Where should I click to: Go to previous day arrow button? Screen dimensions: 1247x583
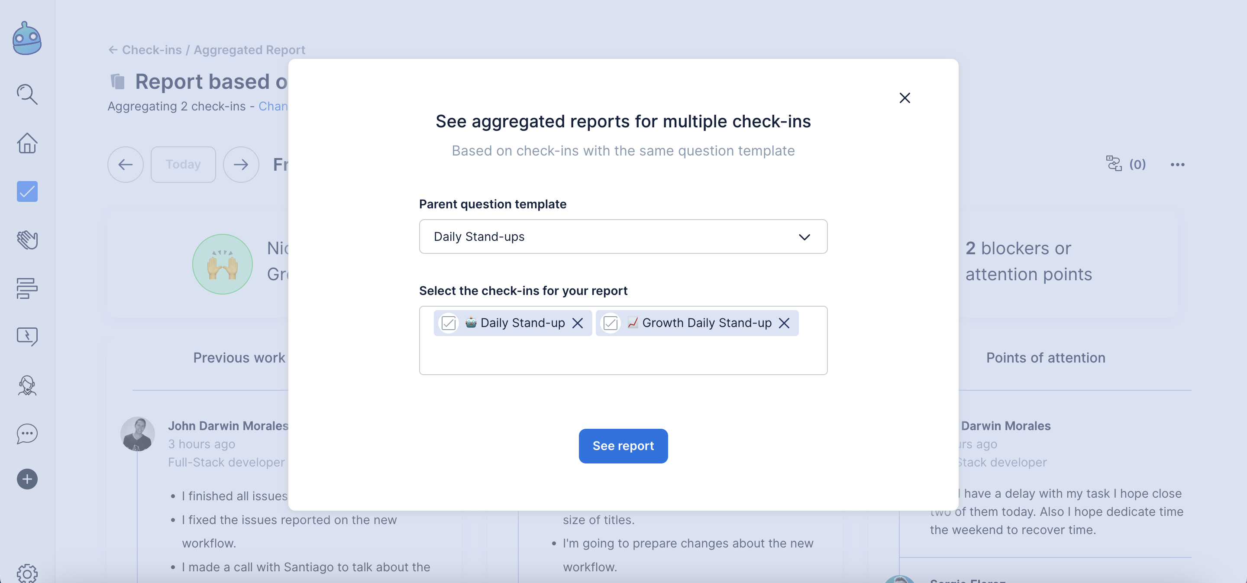(126, 165)
